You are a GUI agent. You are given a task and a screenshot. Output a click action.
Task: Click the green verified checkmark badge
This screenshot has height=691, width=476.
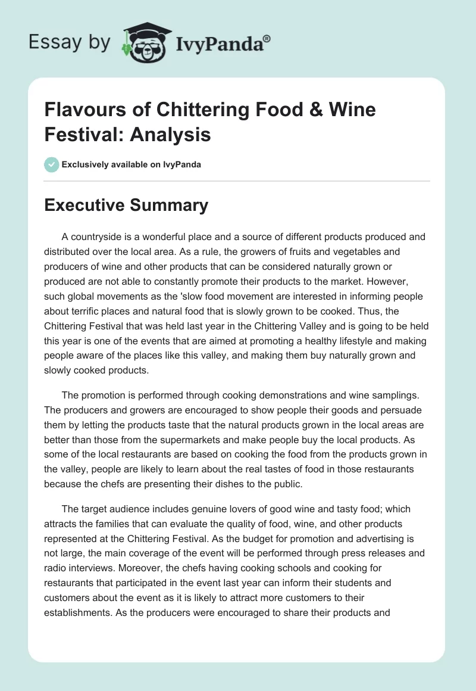[x=52, y=164]
